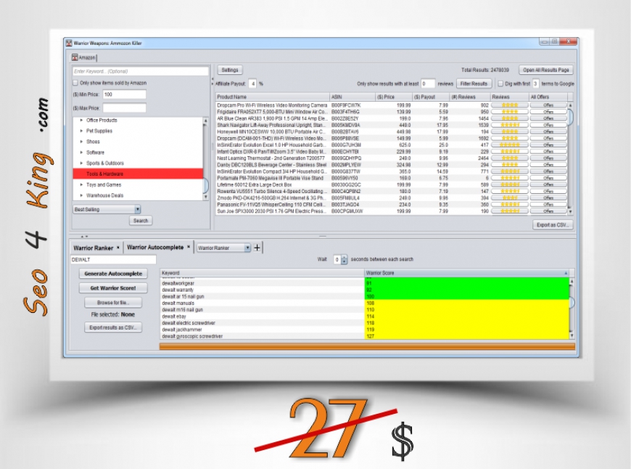Close the Warrior Autocomplete tab
631x469 pixels.
189,247
